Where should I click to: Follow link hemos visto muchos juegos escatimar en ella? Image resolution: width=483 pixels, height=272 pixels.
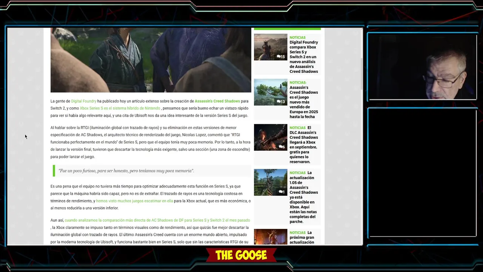coord(134,201)
